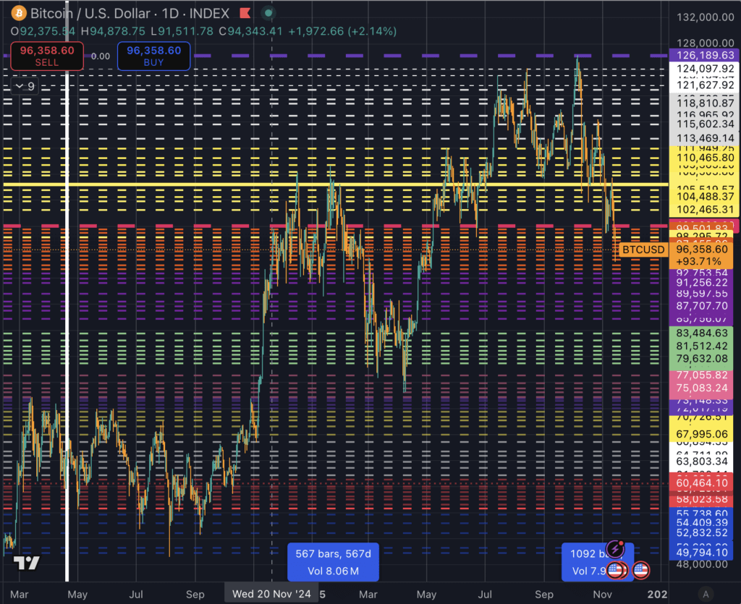Select the purple lightning bolt events icon
Screen dimensions: 741x604
[616, 548]
